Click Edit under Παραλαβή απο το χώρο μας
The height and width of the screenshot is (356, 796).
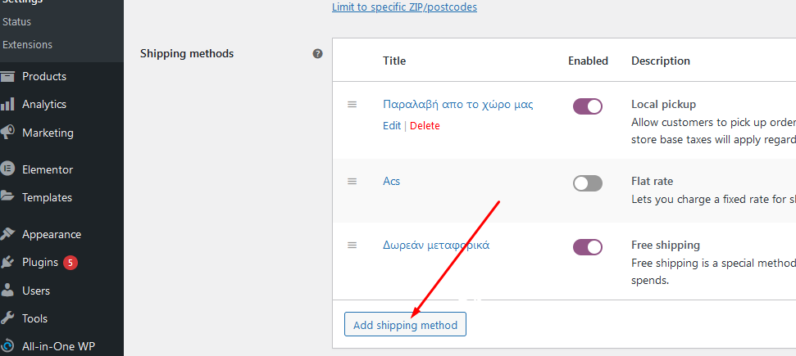click(x=391, y=125)
